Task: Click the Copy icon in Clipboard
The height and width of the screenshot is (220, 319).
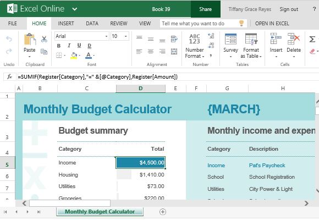Action: coord(44,52)
